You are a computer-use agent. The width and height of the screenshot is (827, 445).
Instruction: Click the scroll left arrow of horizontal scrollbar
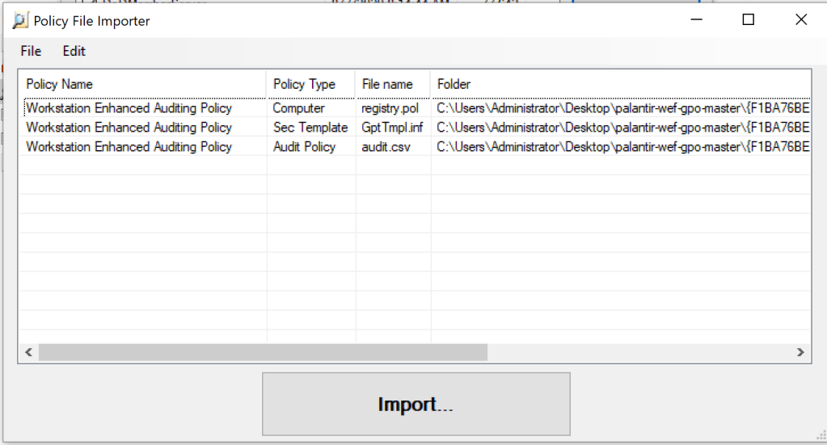coord(28,353)
